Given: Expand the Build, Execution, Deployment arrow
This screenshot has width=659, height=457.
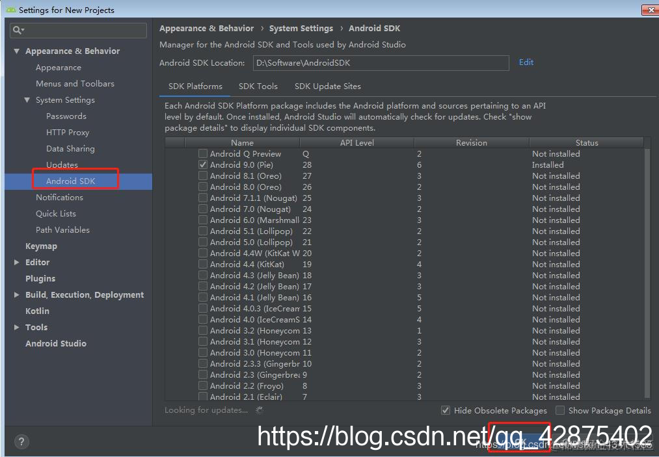Looking at the screenshot, I should [x=16, y=295].
